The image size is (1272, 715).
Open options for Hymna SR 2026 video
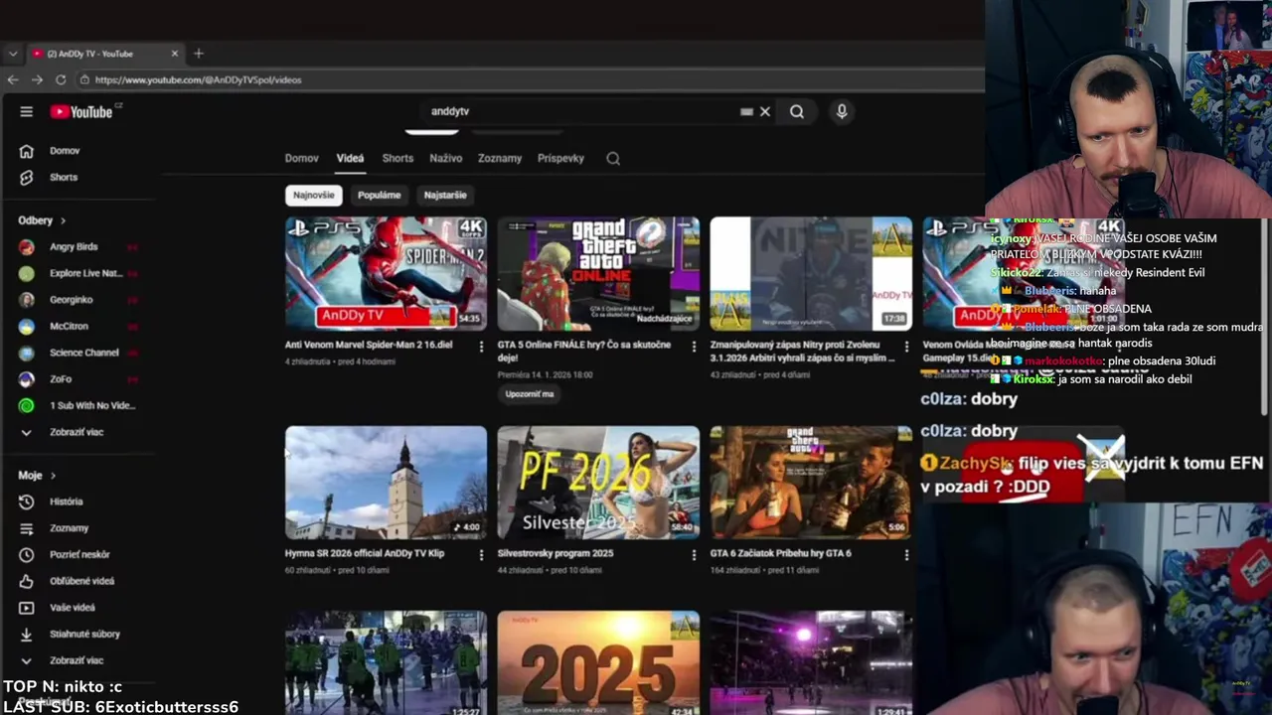(x=481, y=555)
